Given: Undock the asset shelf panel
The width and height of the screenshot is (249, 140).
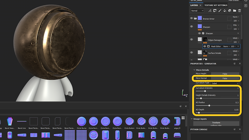Looking at the screenshot, I should 181,106.
